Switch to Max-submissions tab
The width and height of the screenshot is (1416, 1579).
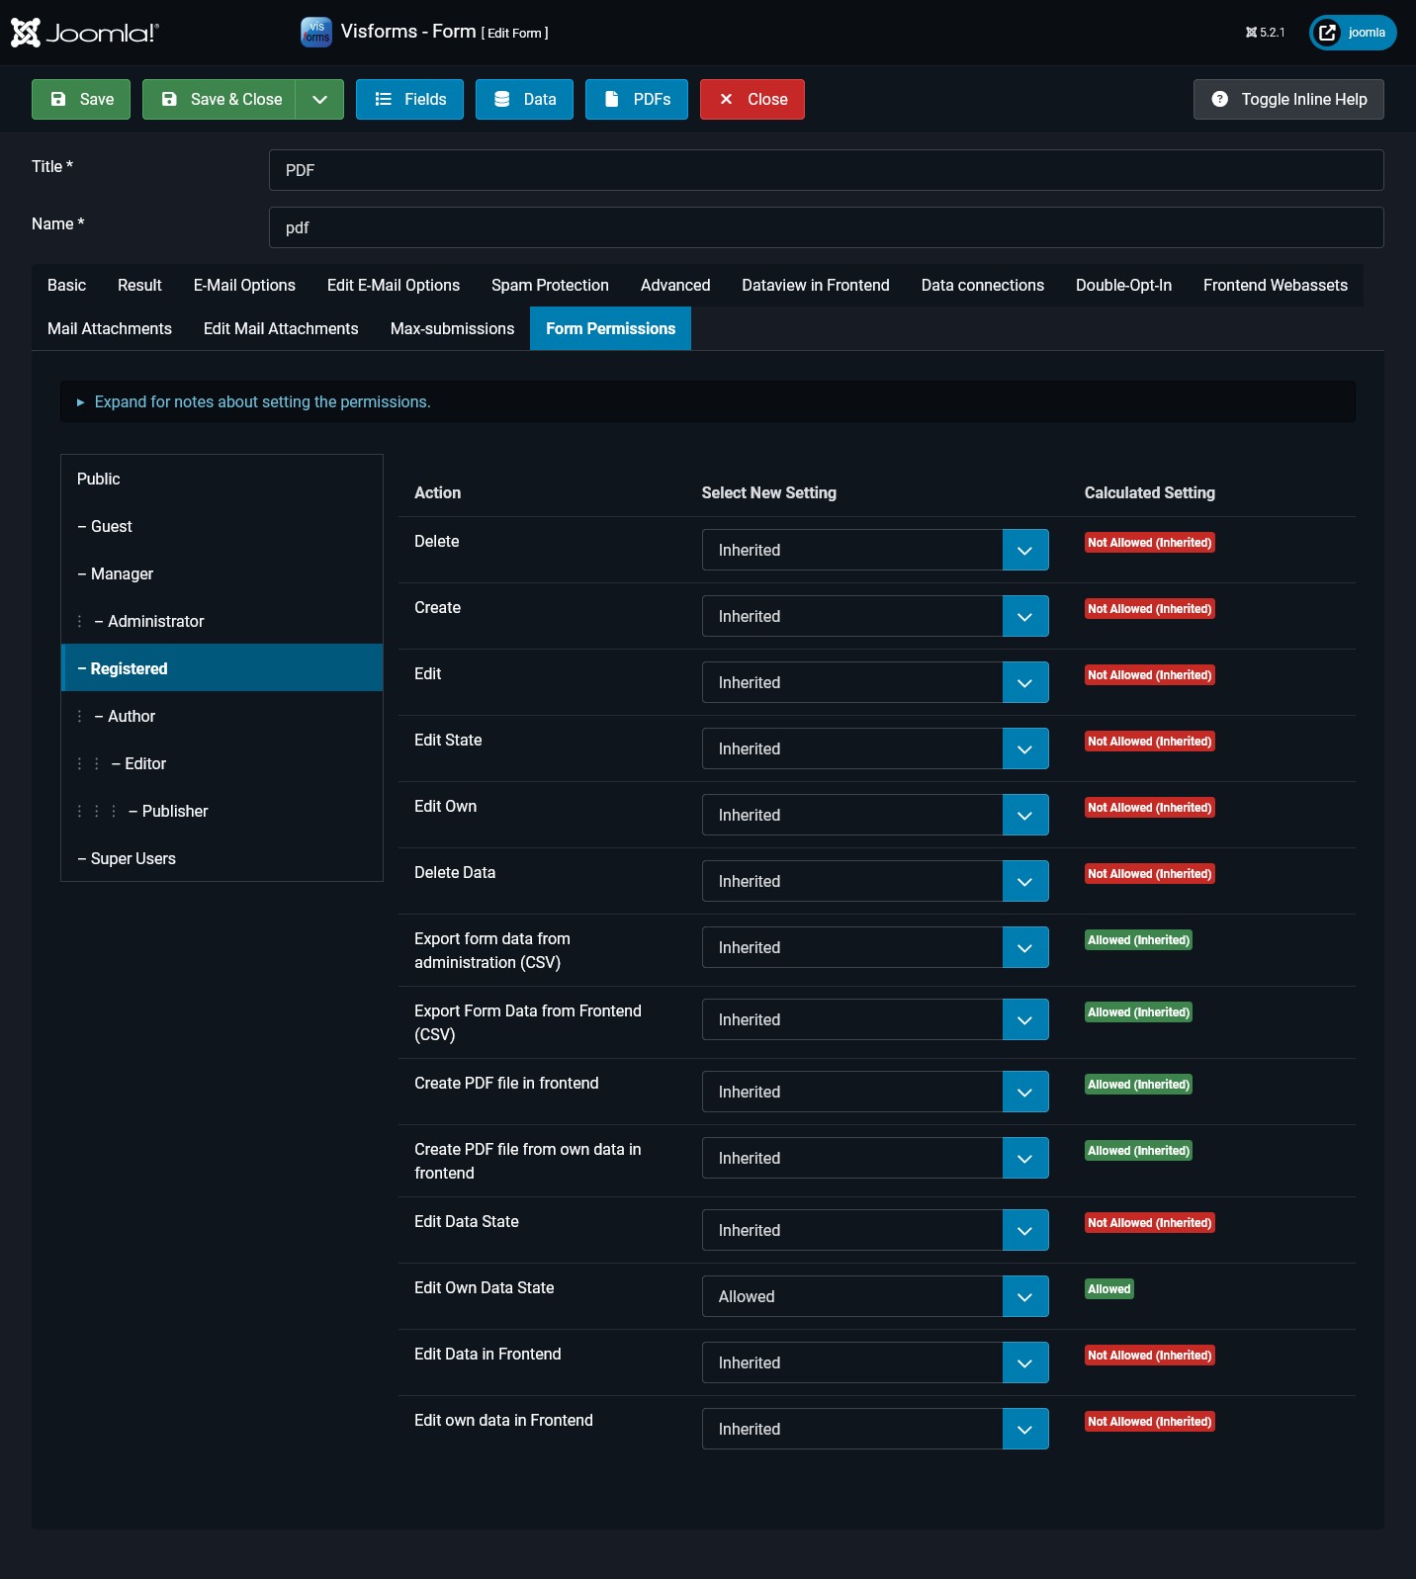coord(452,328)
